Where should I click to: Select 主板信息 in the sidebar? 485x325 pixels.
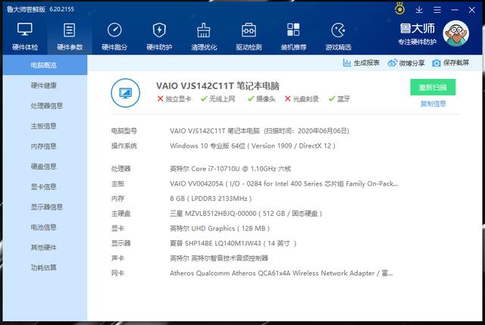coord(45,126)
